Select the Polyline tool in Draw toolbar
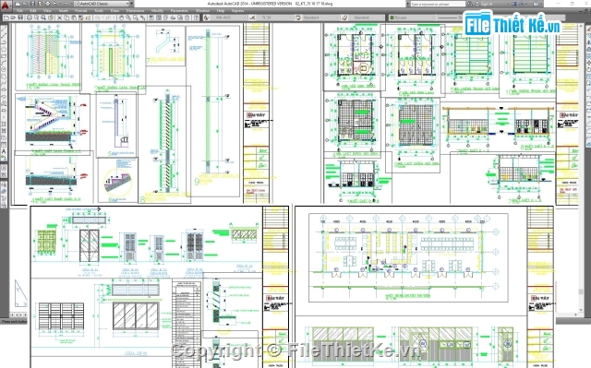Screen dimensions: 591x368 click(4, 42)
